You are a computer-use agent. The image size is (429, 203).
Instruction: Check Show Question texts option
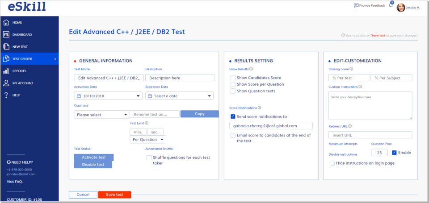coord(233,91)
